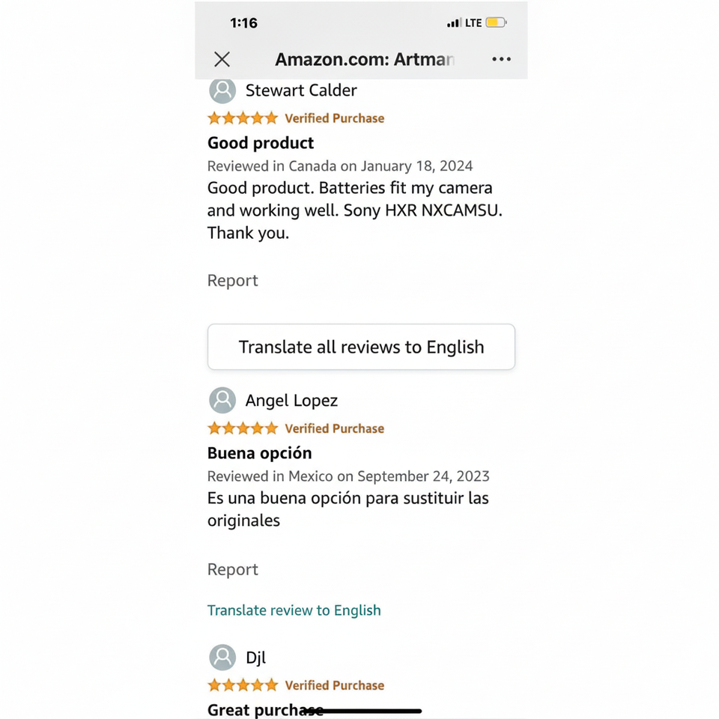Tap Djl's profile avatar icon
The width and height of the screenshot is (719, 719).
pos(222,658)
